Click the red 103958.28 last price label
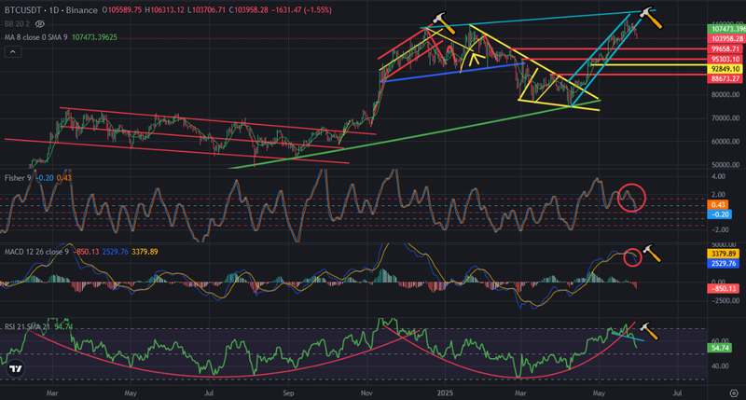746x400 pixels. (x=726, y=38)
